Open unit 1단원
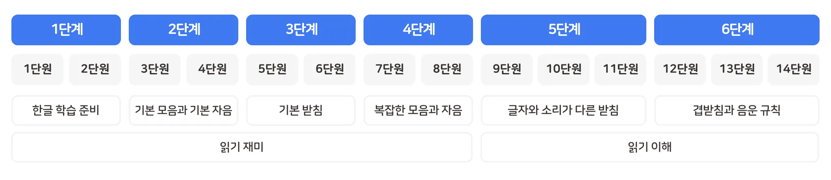The width and height of the screenshot is (831, 180). pyautogui.click(x=37, y=69)
